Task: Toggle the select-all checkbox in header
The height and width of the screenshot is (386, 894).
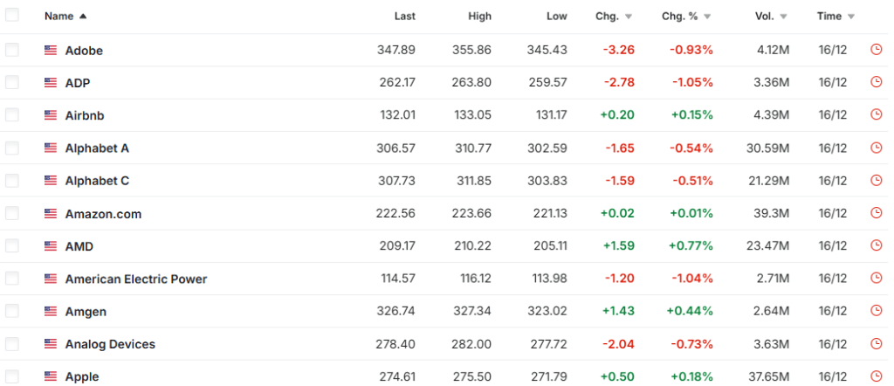Action: click(x=12, y=16)
